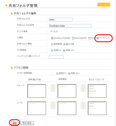The height and width of the screenshot is (126, 116).
Task: Move group left into 読取/書込可能 list
Action: pos(53,86)
